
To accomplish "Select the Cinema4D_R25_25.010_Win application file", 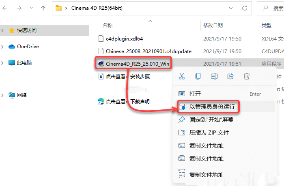I will coord(133,64).
